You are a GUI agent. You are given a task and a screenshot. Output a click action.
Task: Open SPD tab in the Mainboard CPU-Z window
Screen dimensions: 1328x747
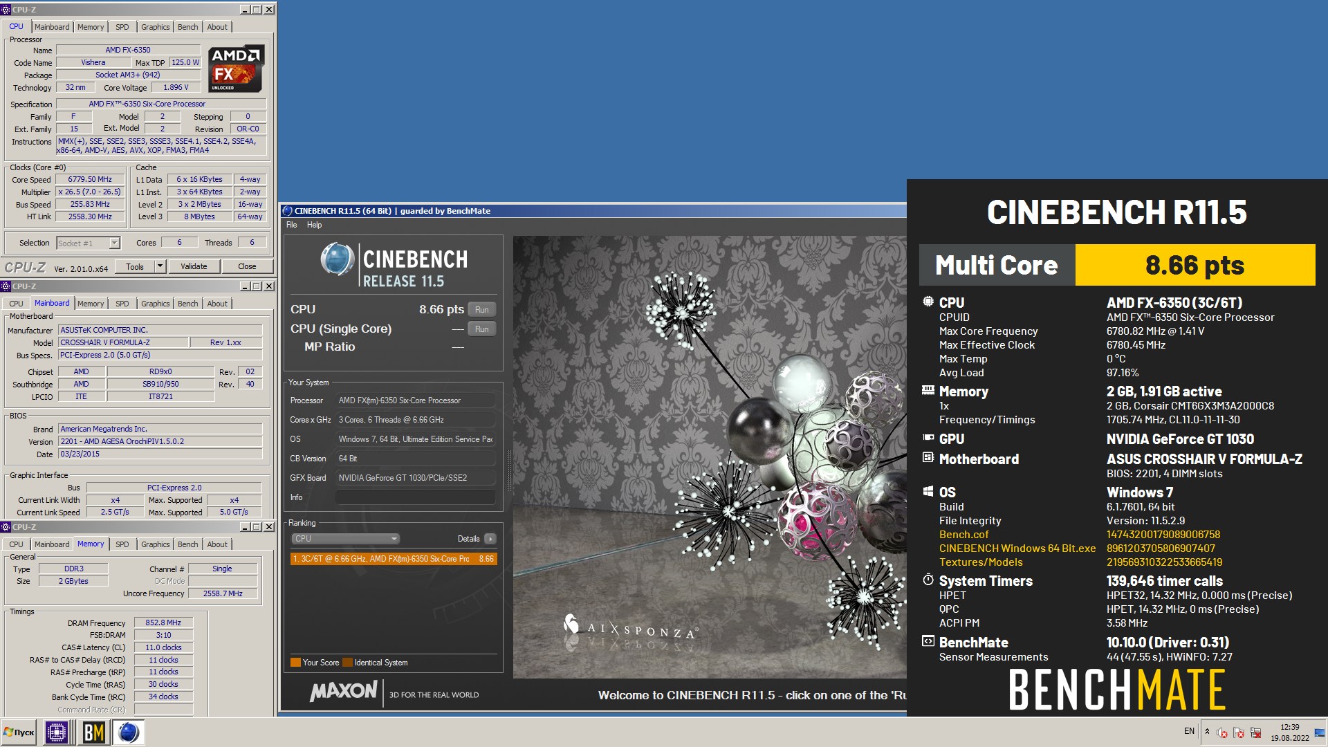[122, 304]
